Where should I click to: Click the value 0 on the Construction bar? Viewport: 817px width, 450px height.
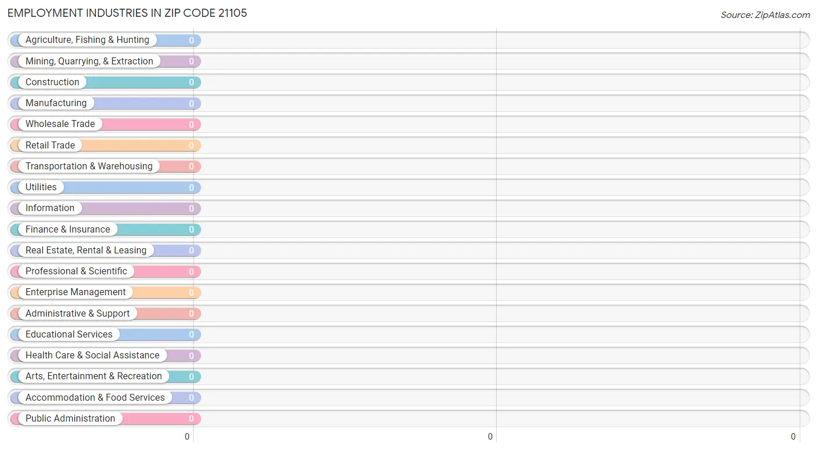pyautogui.click(x=191, y=82)
